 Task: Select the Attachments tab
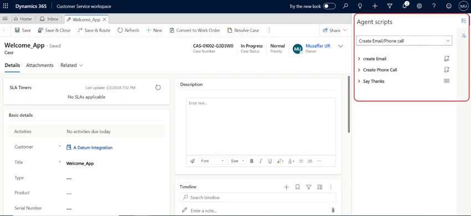40,65
